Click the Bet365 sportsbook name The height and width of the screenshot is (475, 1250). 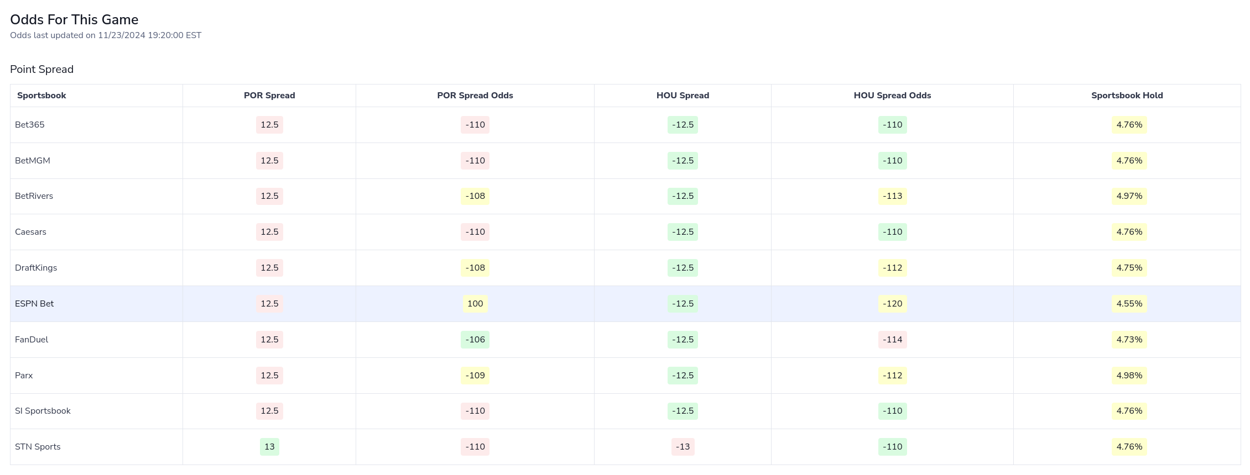coord(30,125)
